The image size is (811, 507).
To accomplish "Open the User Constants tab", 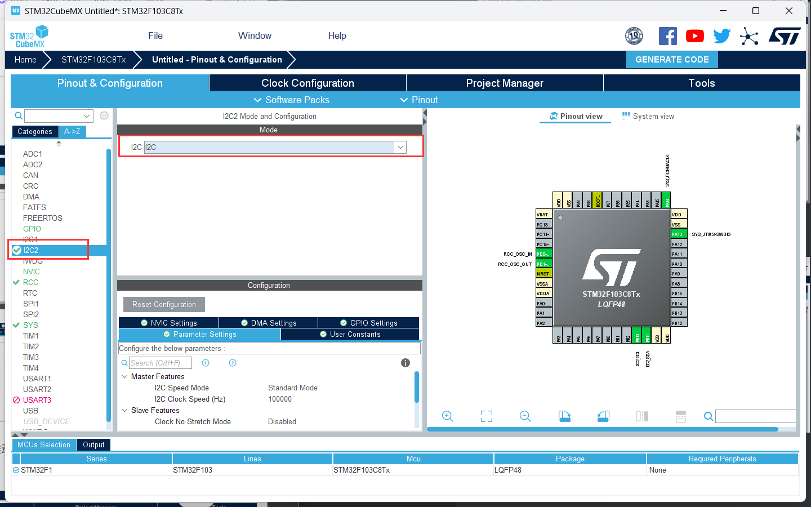I will pyautogui.click(x=350, y=335).
